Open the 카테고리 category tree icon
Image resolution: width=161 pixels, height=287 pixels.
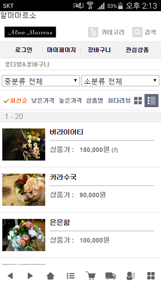point(93,32)
